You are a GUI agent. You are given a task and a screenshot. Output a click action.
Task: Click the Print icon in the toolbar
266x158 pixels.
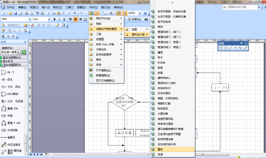[26, 13]
